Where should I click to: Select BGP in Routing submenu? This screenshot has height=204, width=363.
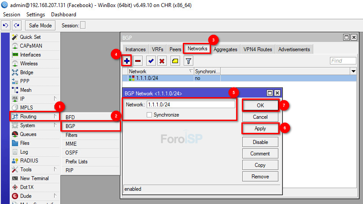point(91,126)
